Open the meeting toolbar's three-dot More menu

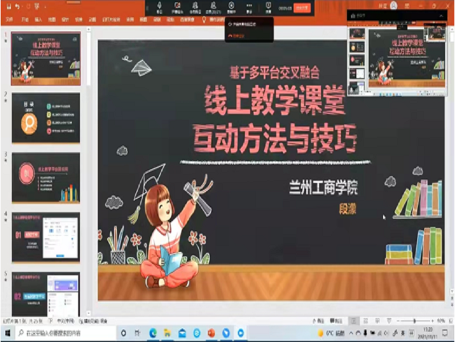tap(249, 6)
